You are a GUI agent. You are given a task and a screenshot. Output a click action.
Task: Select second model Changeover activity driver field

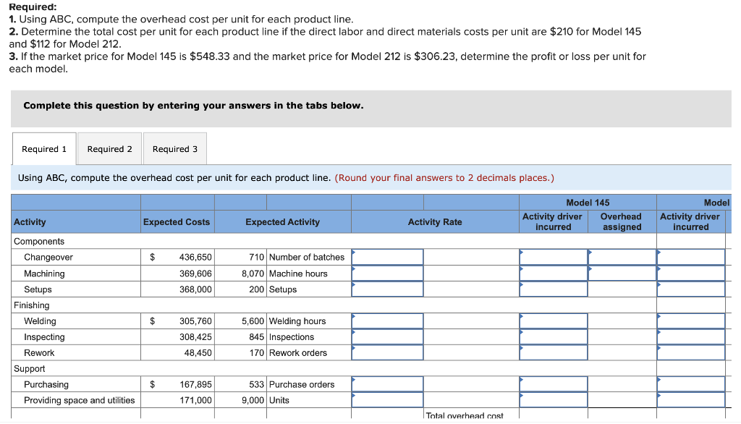tap(691, 257)
